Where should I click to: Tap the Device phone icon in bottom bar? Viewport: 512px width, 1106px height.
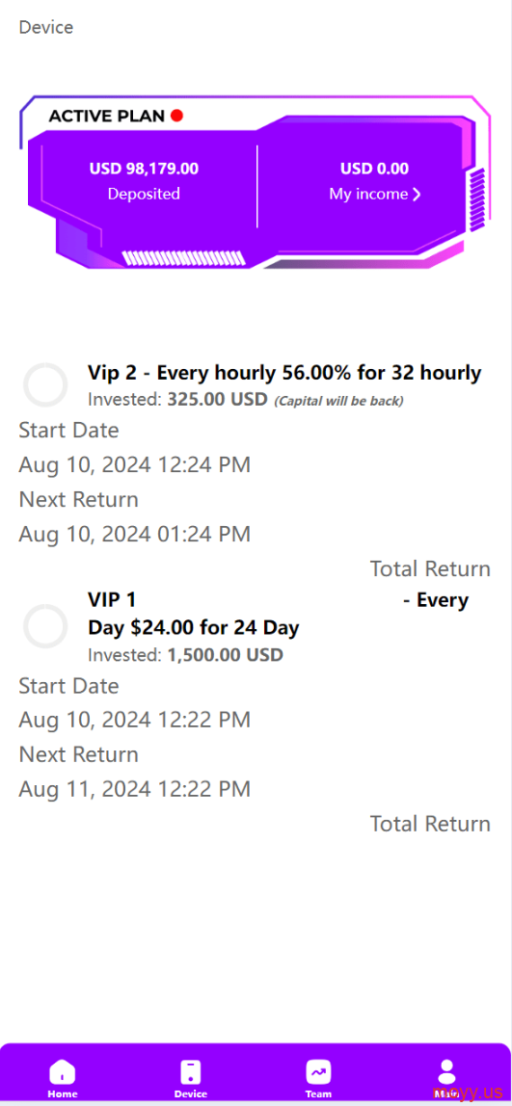[x=191, y=1071]
